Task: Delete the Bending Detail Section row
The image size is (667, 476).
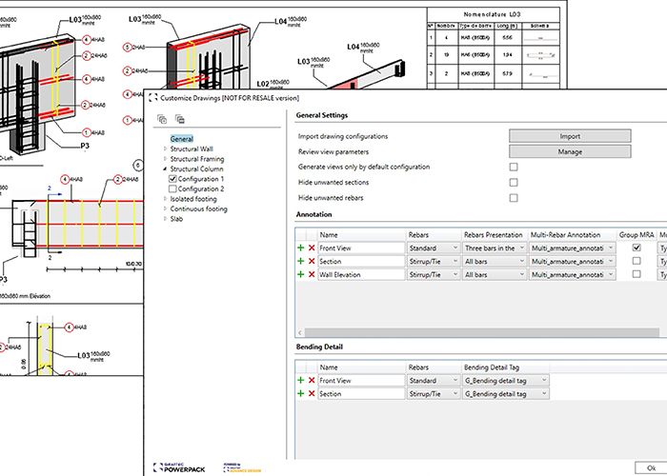Action: 312,393
